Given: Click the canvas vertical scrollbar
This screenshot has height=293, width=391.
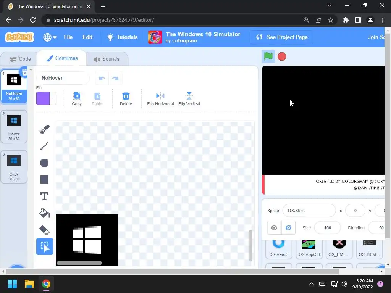Looking at the screenshot, I should click(x=250, y=245).
